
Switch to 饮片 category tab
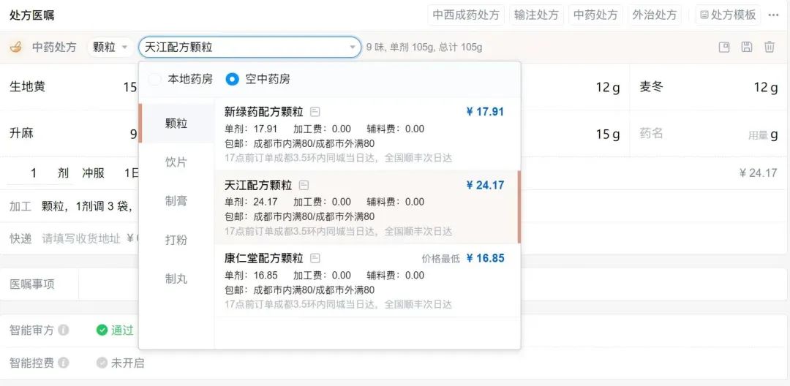click(176, 162)
